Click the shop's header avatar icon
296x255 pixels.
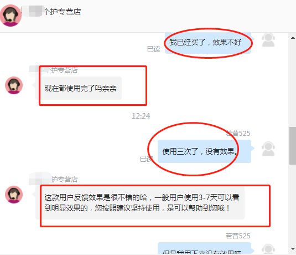(x=11, y=16)
